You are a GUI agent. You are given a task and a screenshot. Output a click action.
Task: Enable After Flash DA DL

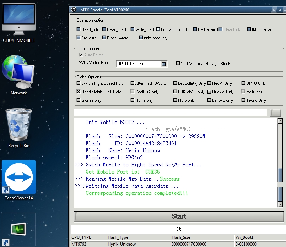[133, 83]
